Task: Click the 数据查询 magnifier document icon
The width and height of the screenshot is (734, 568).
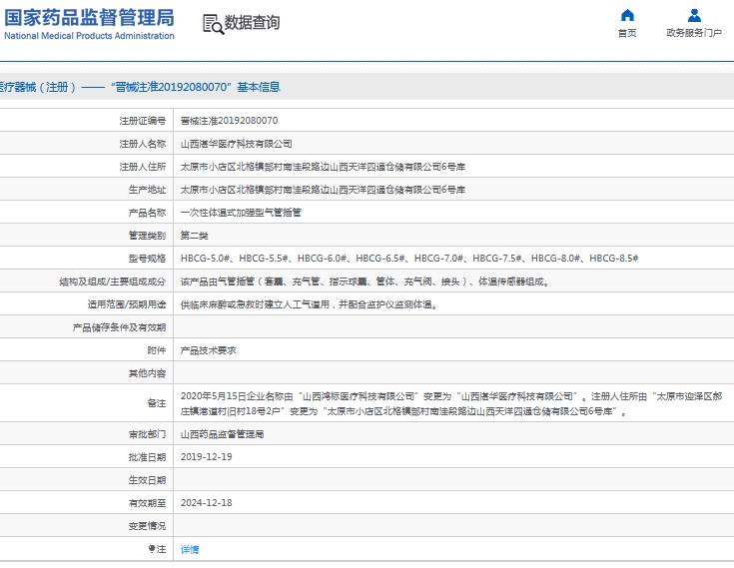Action: 213,24
